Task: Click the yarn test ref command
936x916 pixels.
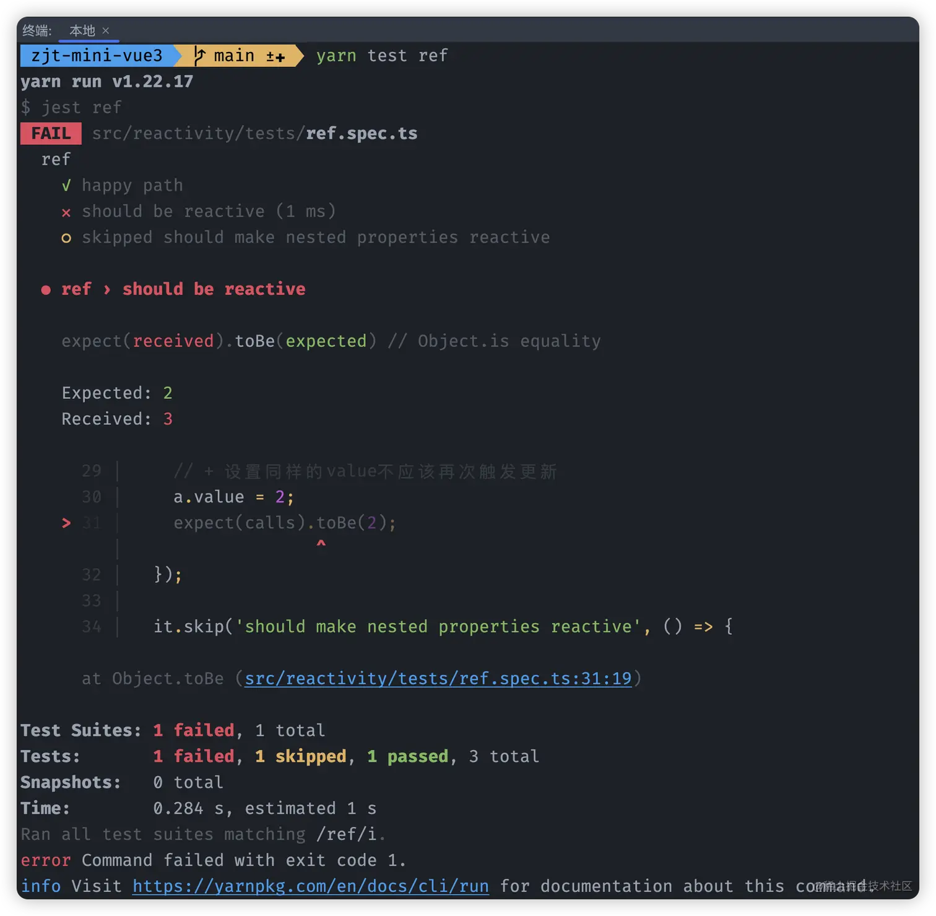Action: tap(382, 56)
